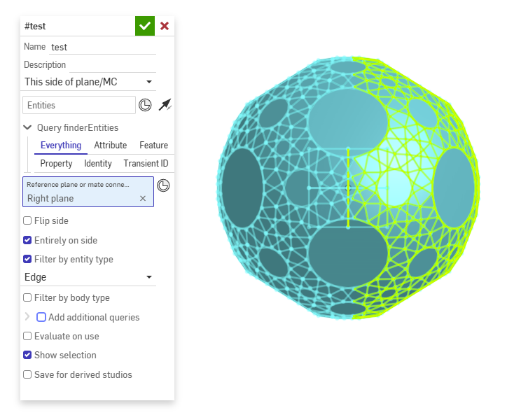Toggle Filter by entity type checkbox
This screenshot has width=507, height=415.
pyautogui.click(x=27, y=259)
